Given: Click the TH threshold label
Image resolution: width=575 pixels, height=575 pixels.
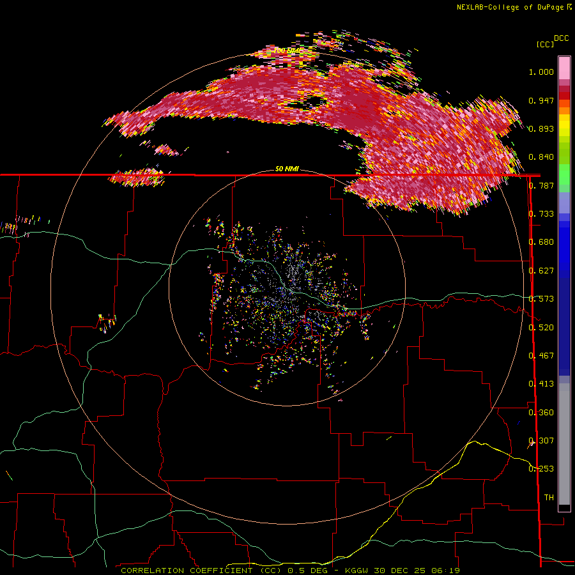Looking at the screenshot, I should (x=549, y=498).
